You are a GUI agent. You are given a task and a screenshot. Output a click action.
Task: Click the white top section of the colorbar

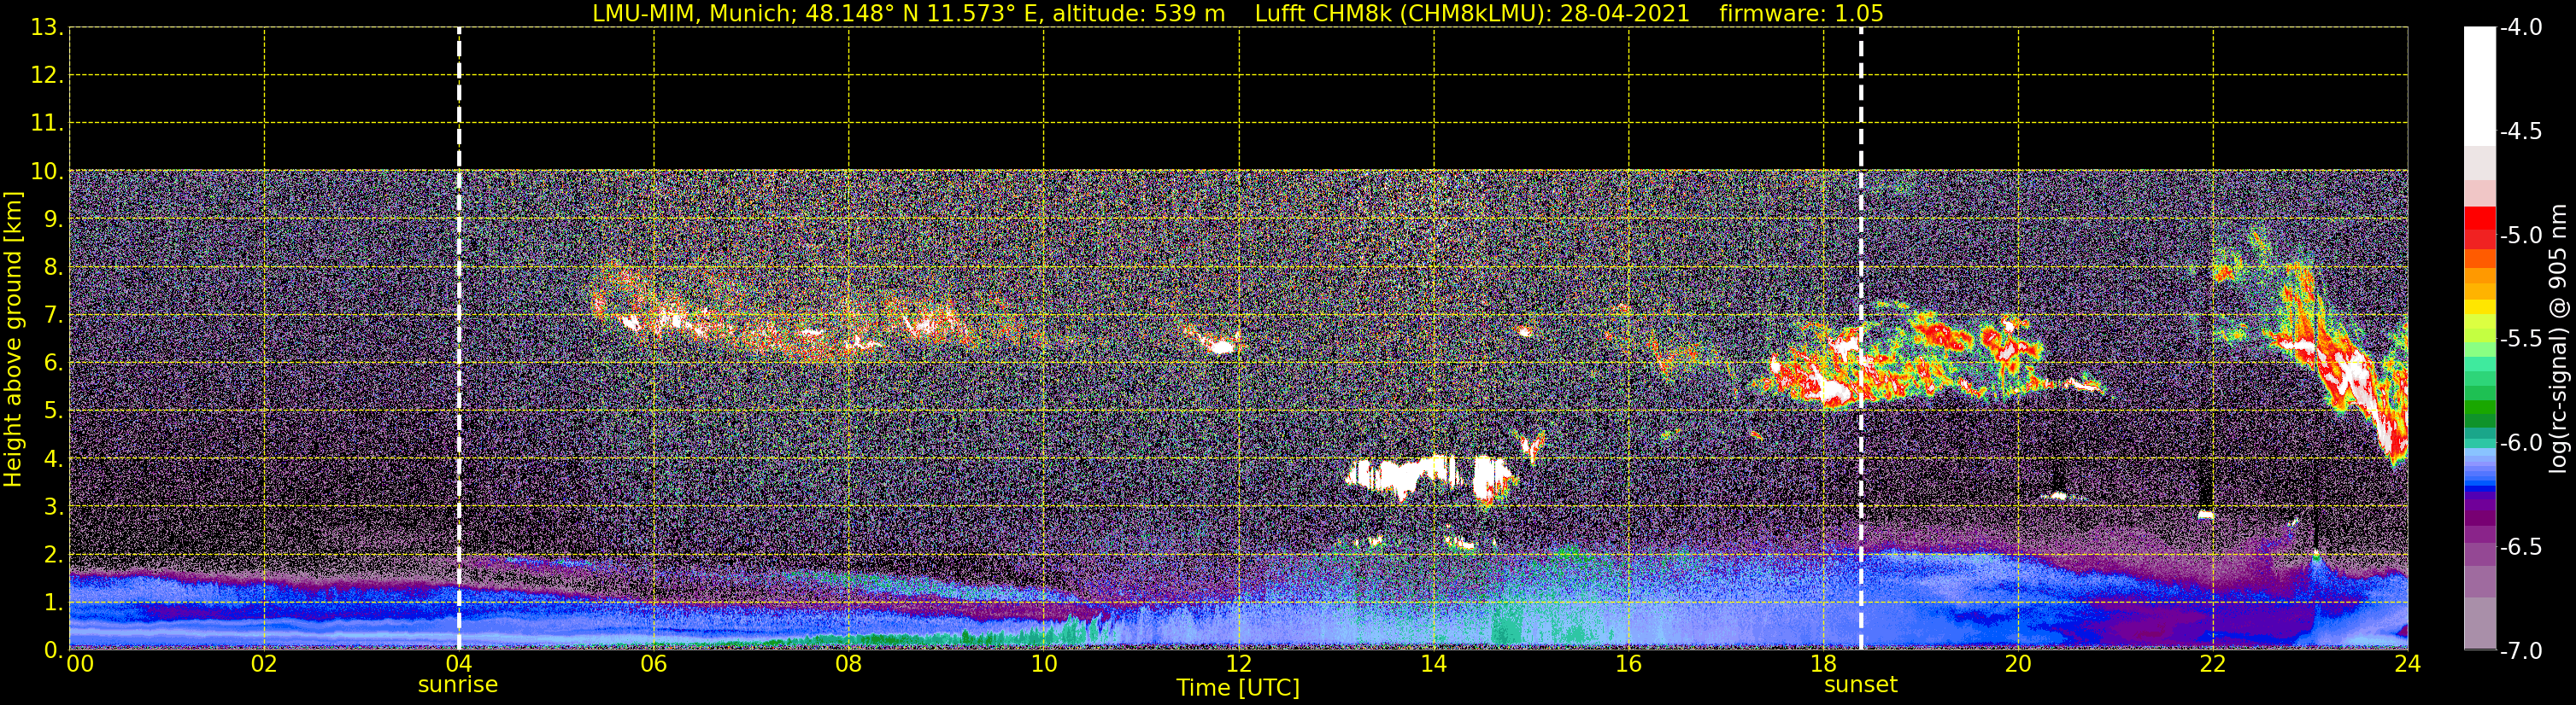click(x=2479, y=87)
